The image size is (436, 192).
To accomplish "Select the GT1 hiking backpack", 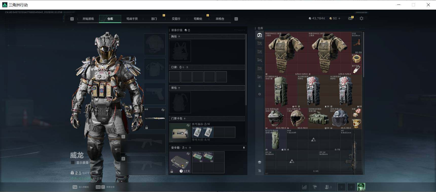I will (276, 140).
